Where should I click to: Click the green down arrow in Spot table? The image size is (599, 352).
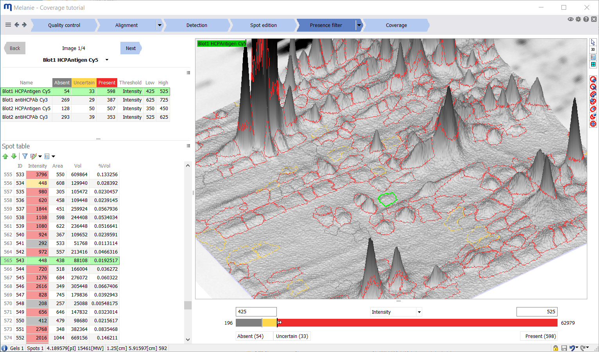click(14, 156)
